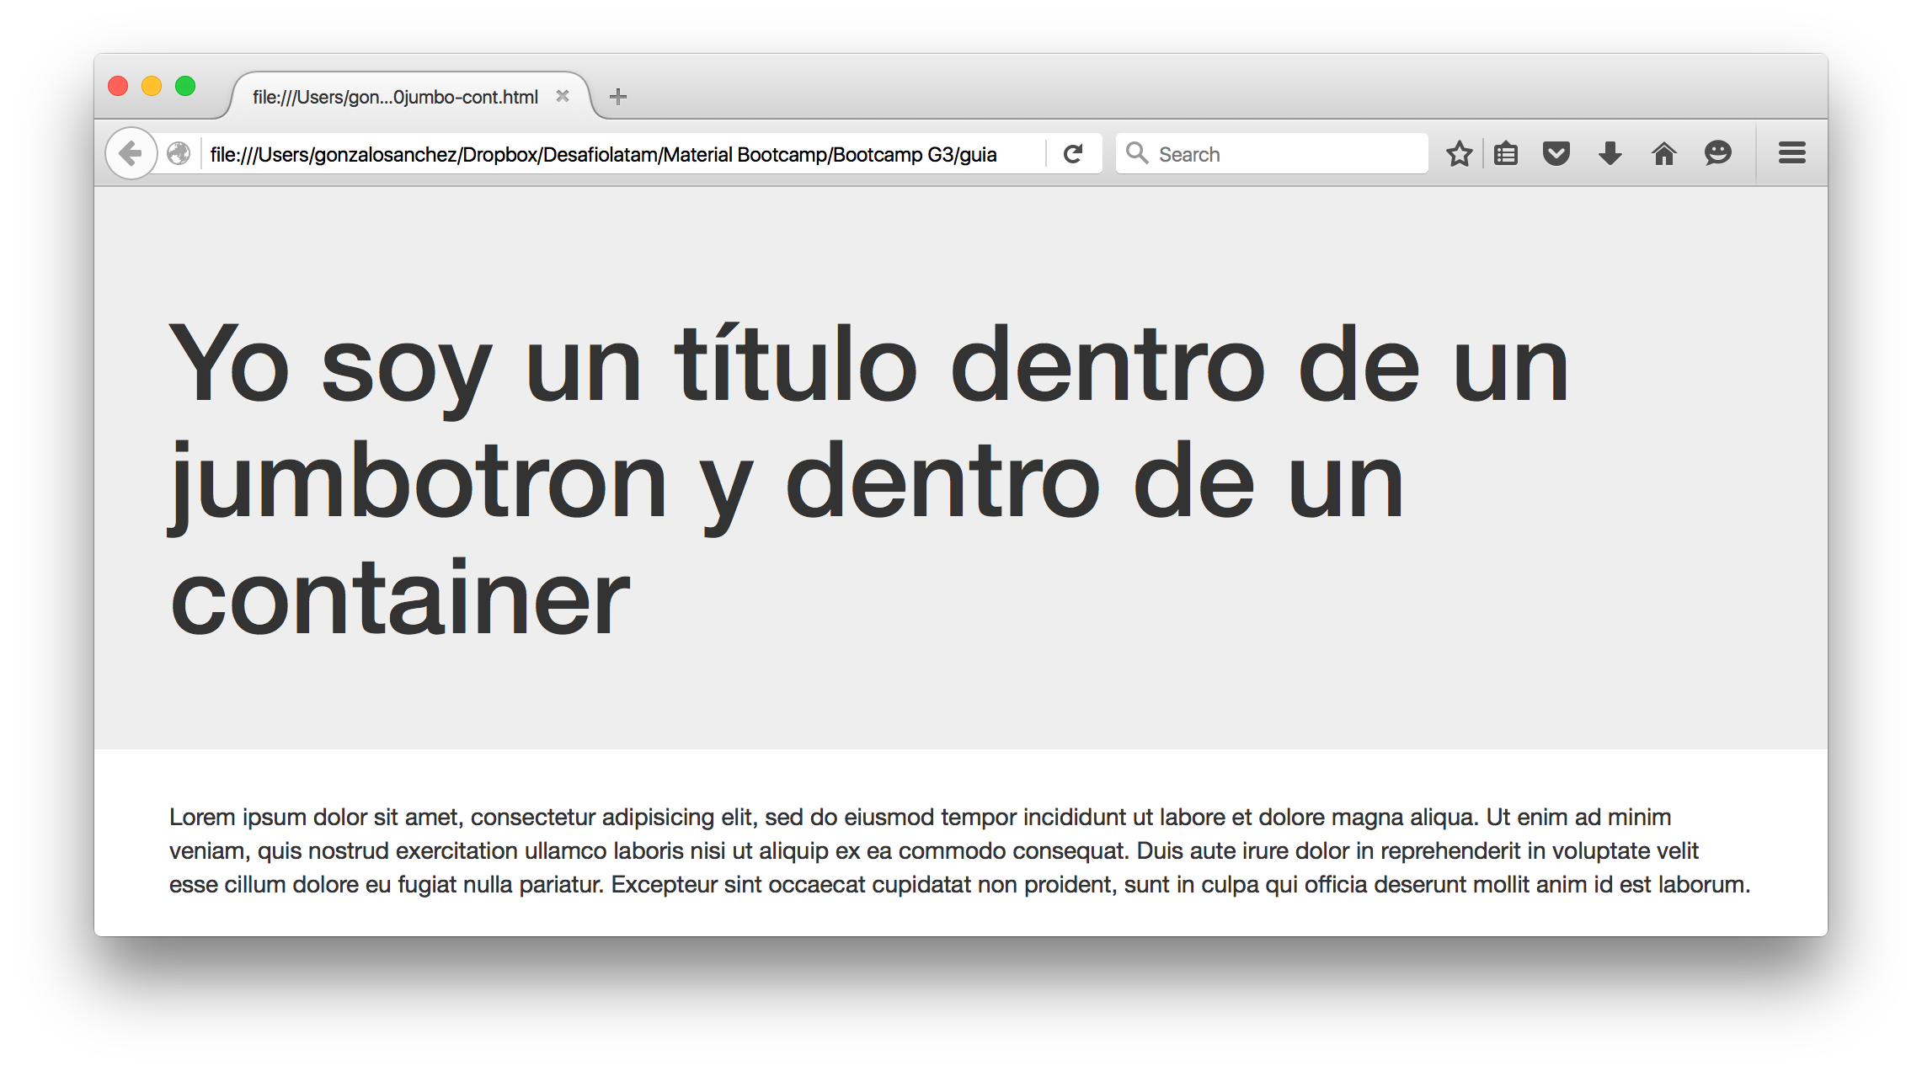Viewport: 1922px width, 1071px height.
Task: Open the hamburger menu
Action: (1791, 153)
